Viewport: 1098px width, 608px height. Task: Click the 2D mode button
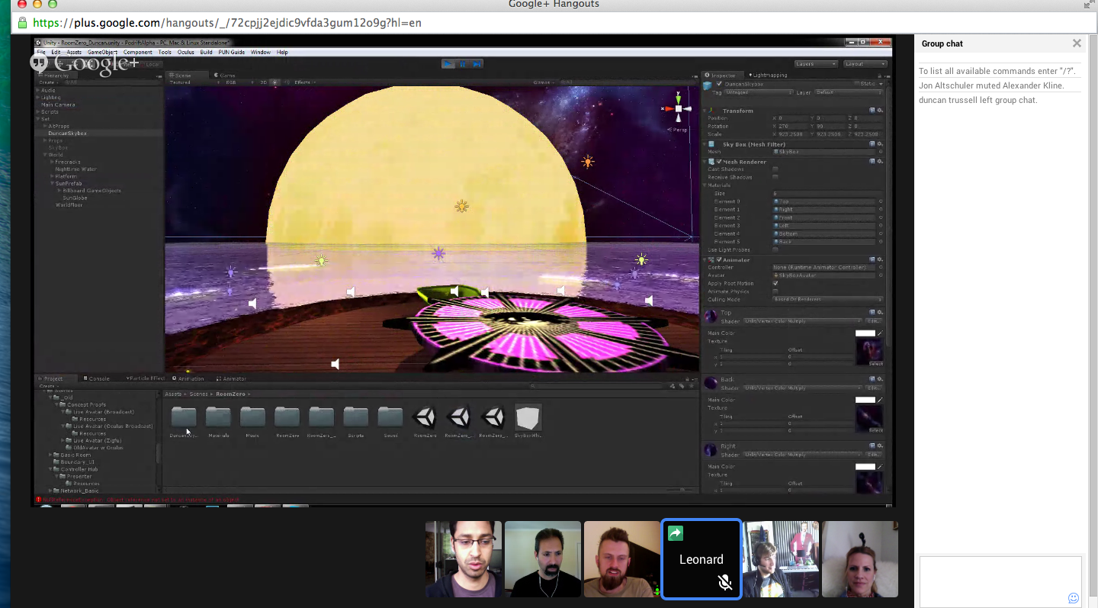click(263, 82)
